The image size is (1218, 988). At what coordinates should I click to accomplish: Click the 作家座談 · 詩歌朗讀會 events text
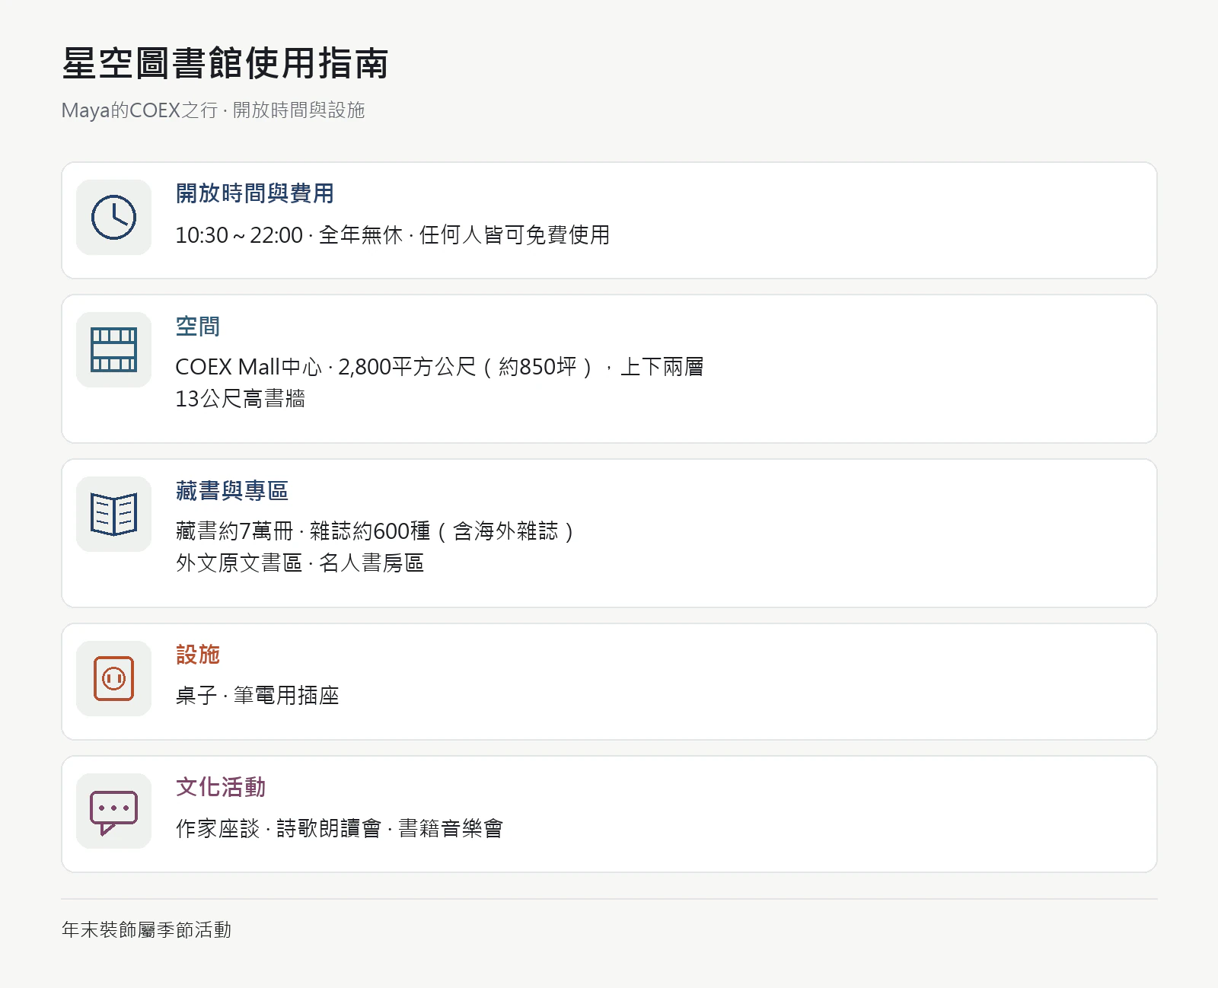(x=340, y=828)
